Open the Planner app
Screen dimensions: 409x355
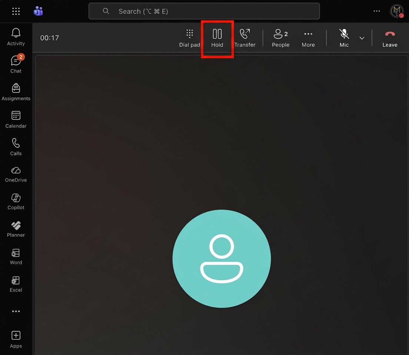point(16,229)
